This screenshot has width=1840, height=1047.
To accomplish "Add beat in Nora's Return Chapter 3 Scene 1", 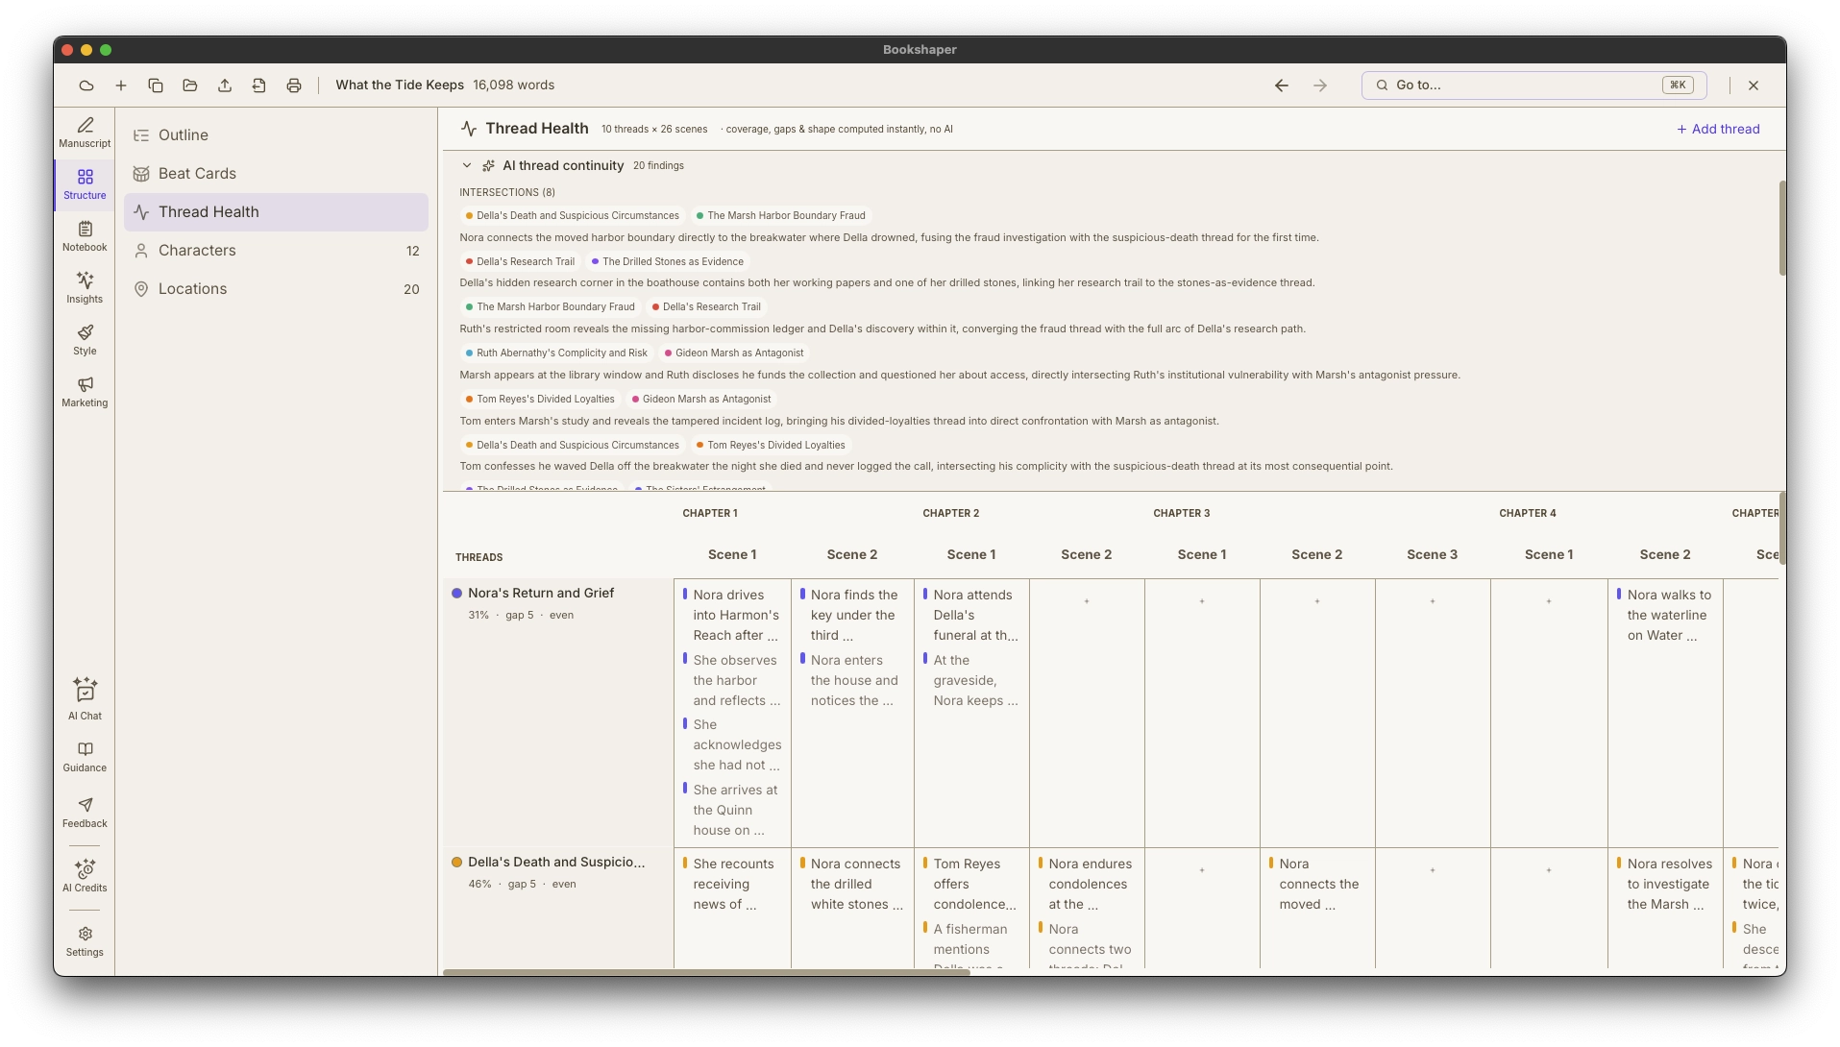I will (x=1202, y=601).
